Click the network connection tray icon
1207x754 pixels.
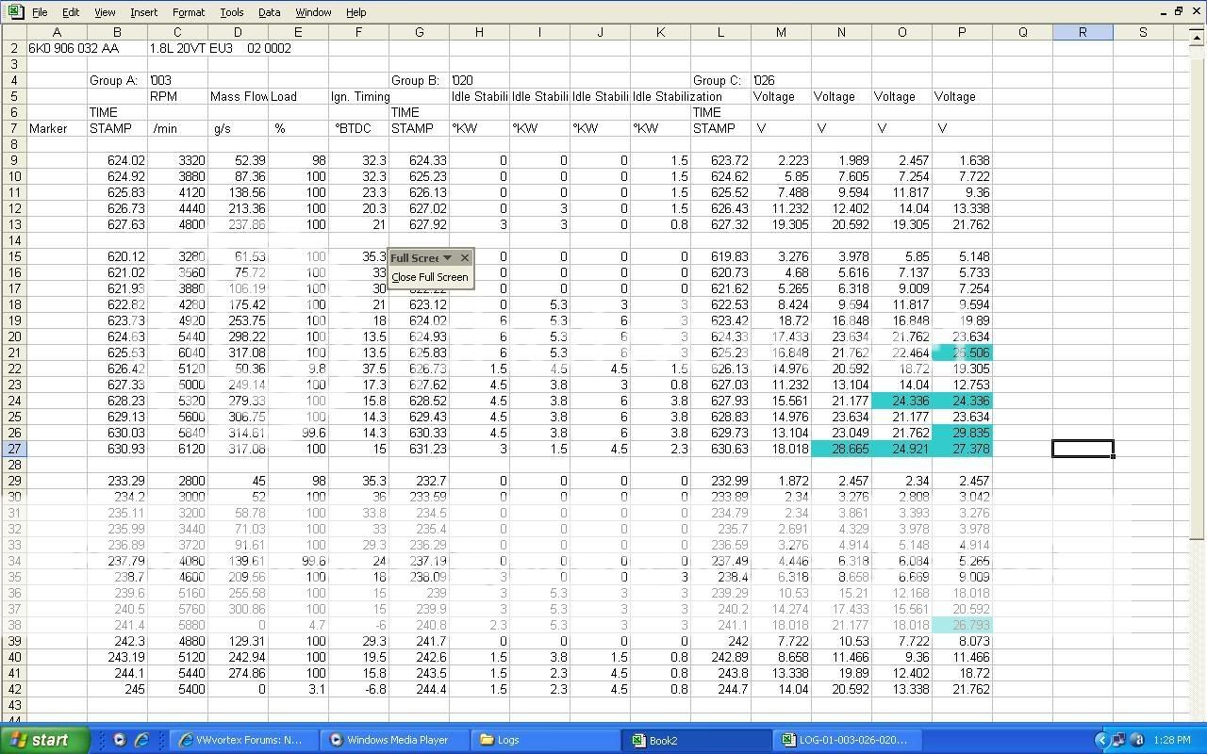(x=1119, y=740)
